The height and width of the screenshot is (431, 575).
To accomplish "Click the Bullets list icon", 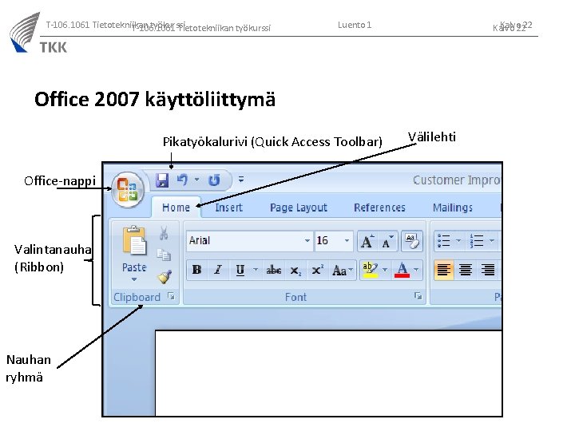I will [x=444, y=241].
